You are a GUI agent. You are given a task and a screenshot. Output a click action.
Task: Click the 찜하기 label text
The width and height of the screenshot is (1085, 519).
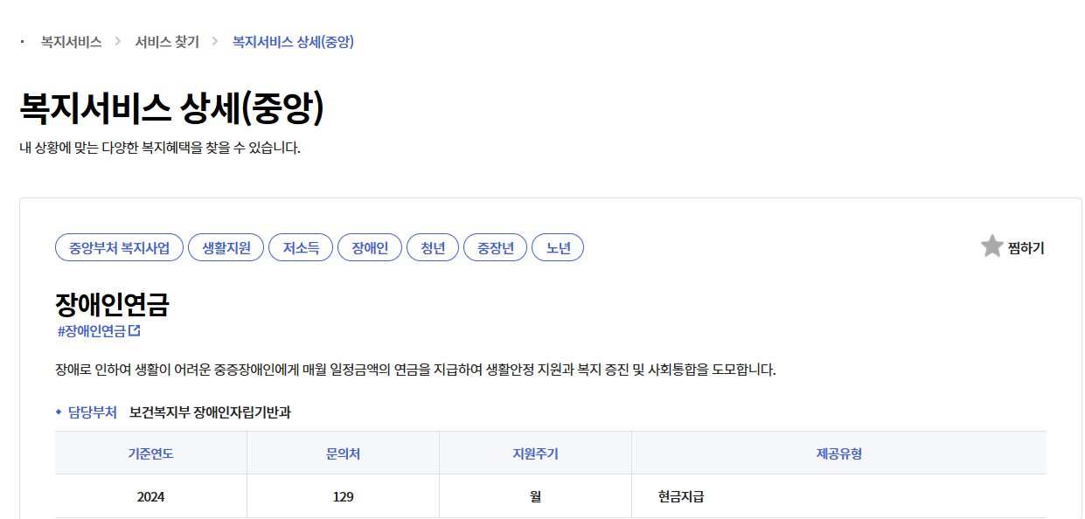pos(1026,248)
